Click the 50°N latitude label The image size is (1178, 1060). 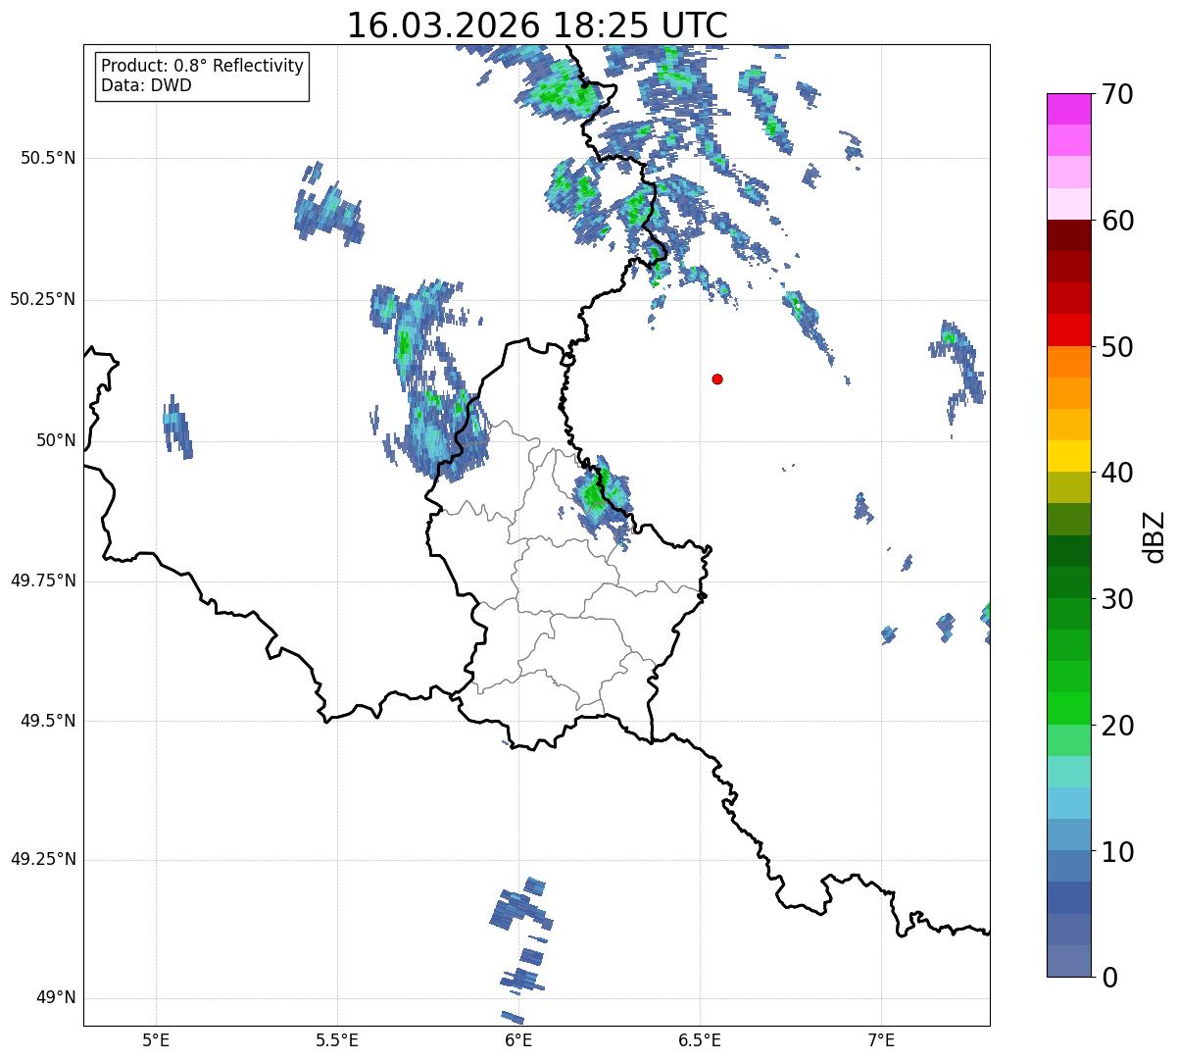tap(56, 440)
